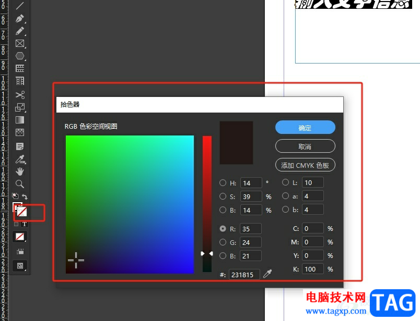The width and height of the screenshot is (420, 321).
Task: Select the S saturation radio button
Action: pyautogui.click(x=223, y=196)
